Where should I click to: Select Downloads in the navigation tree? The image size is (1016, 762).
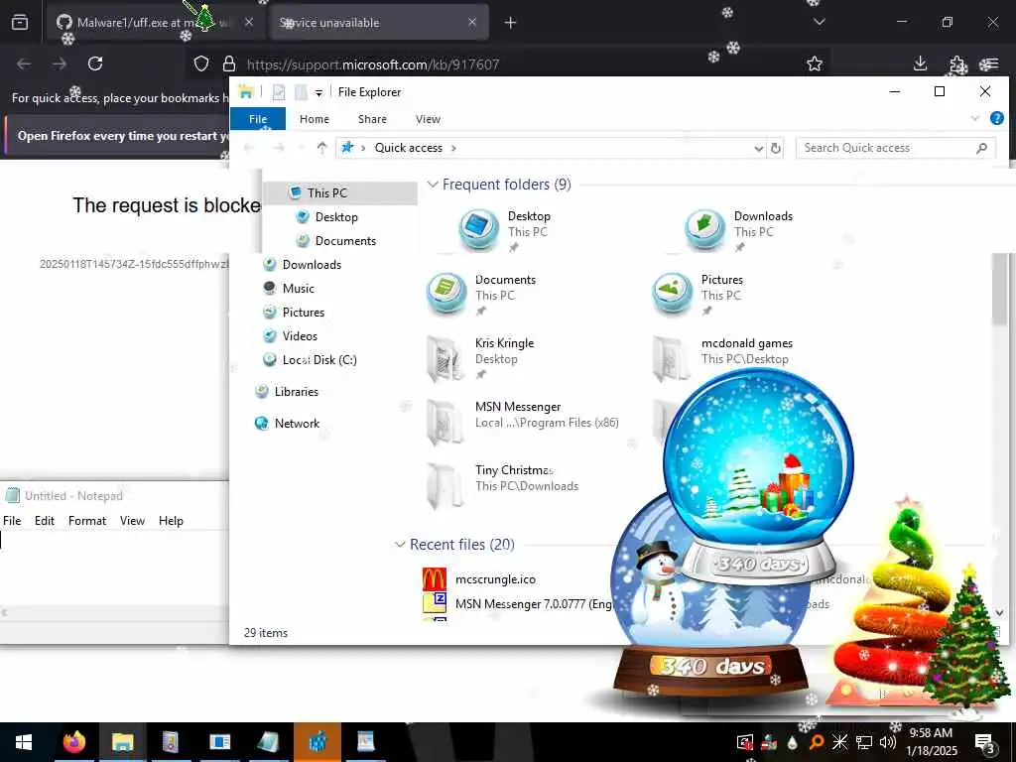pos(311,264)
